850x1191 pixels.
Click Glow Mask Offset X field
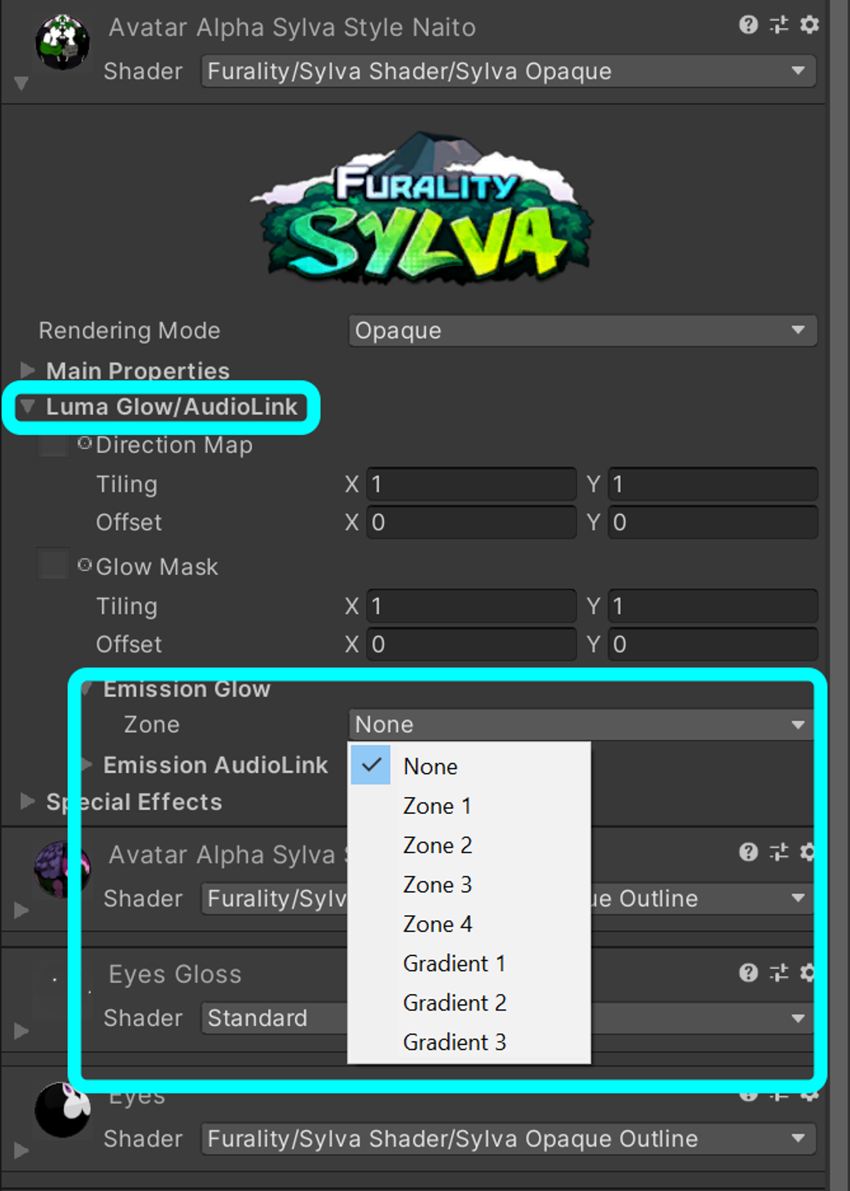coord(471,645)
